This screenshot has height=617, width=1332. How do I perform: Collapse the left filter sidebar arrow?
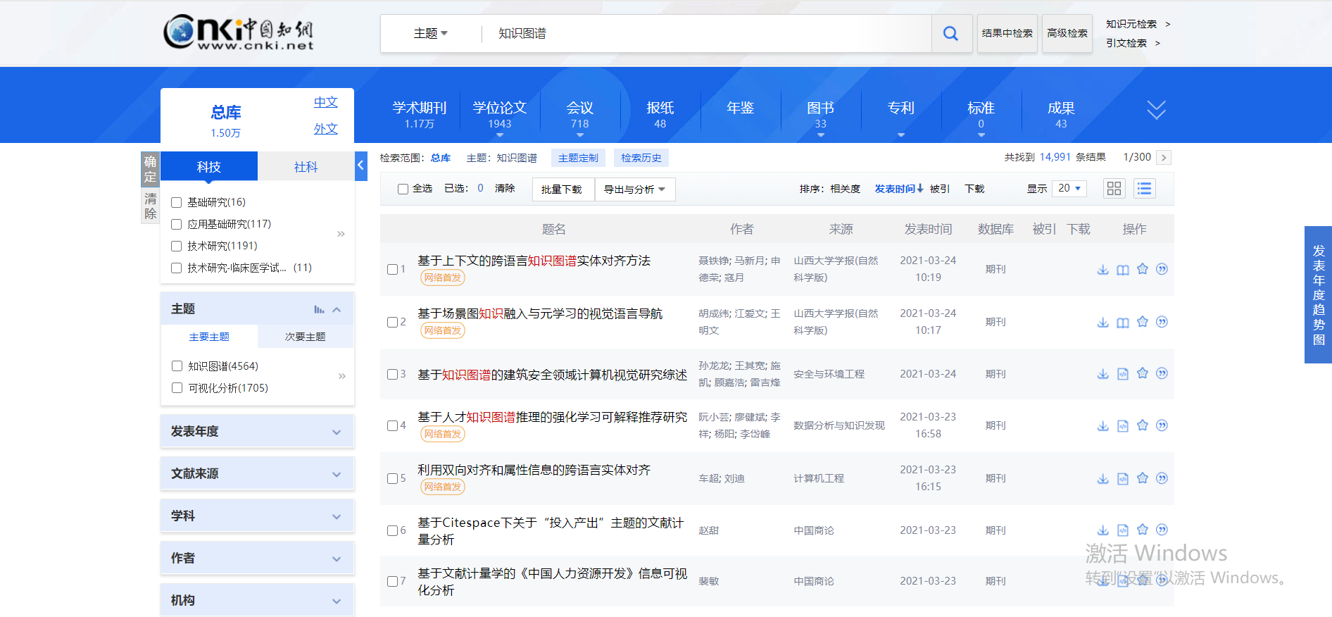[361, 166]
